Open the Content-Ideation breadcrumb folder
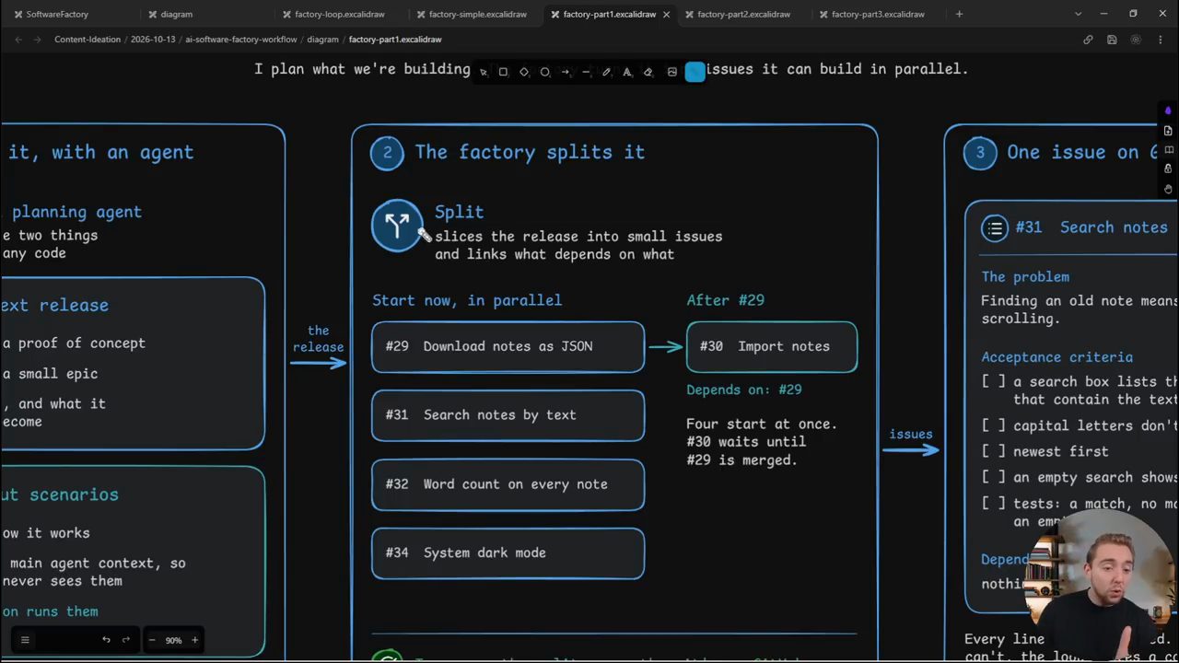 (x=88, y=40)
